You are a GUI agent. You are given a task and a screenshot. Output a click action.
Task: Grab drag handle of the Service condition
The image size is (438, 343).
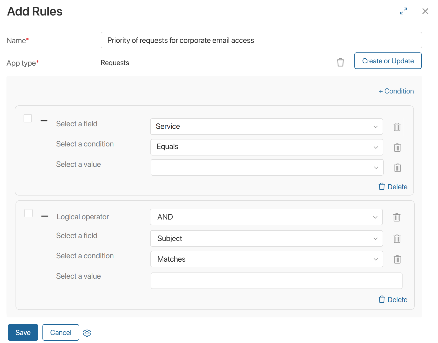(x=44, y=121)
